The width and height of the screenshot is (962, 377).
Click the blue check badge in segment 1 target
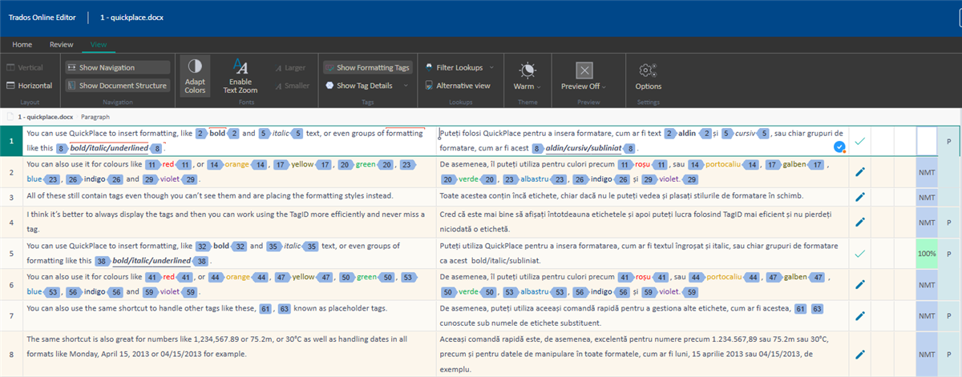pyautogui.click(x=839, y=146)
